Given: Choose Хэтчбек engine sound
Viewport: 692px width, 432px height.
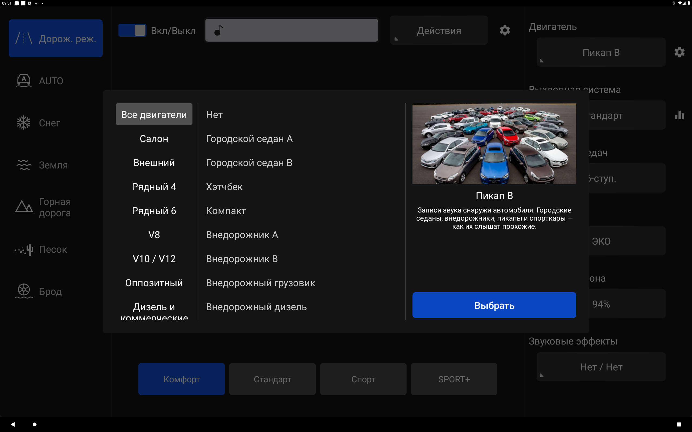Looking at the screenshot, I should pyautogui.click(x=302, y=187).
